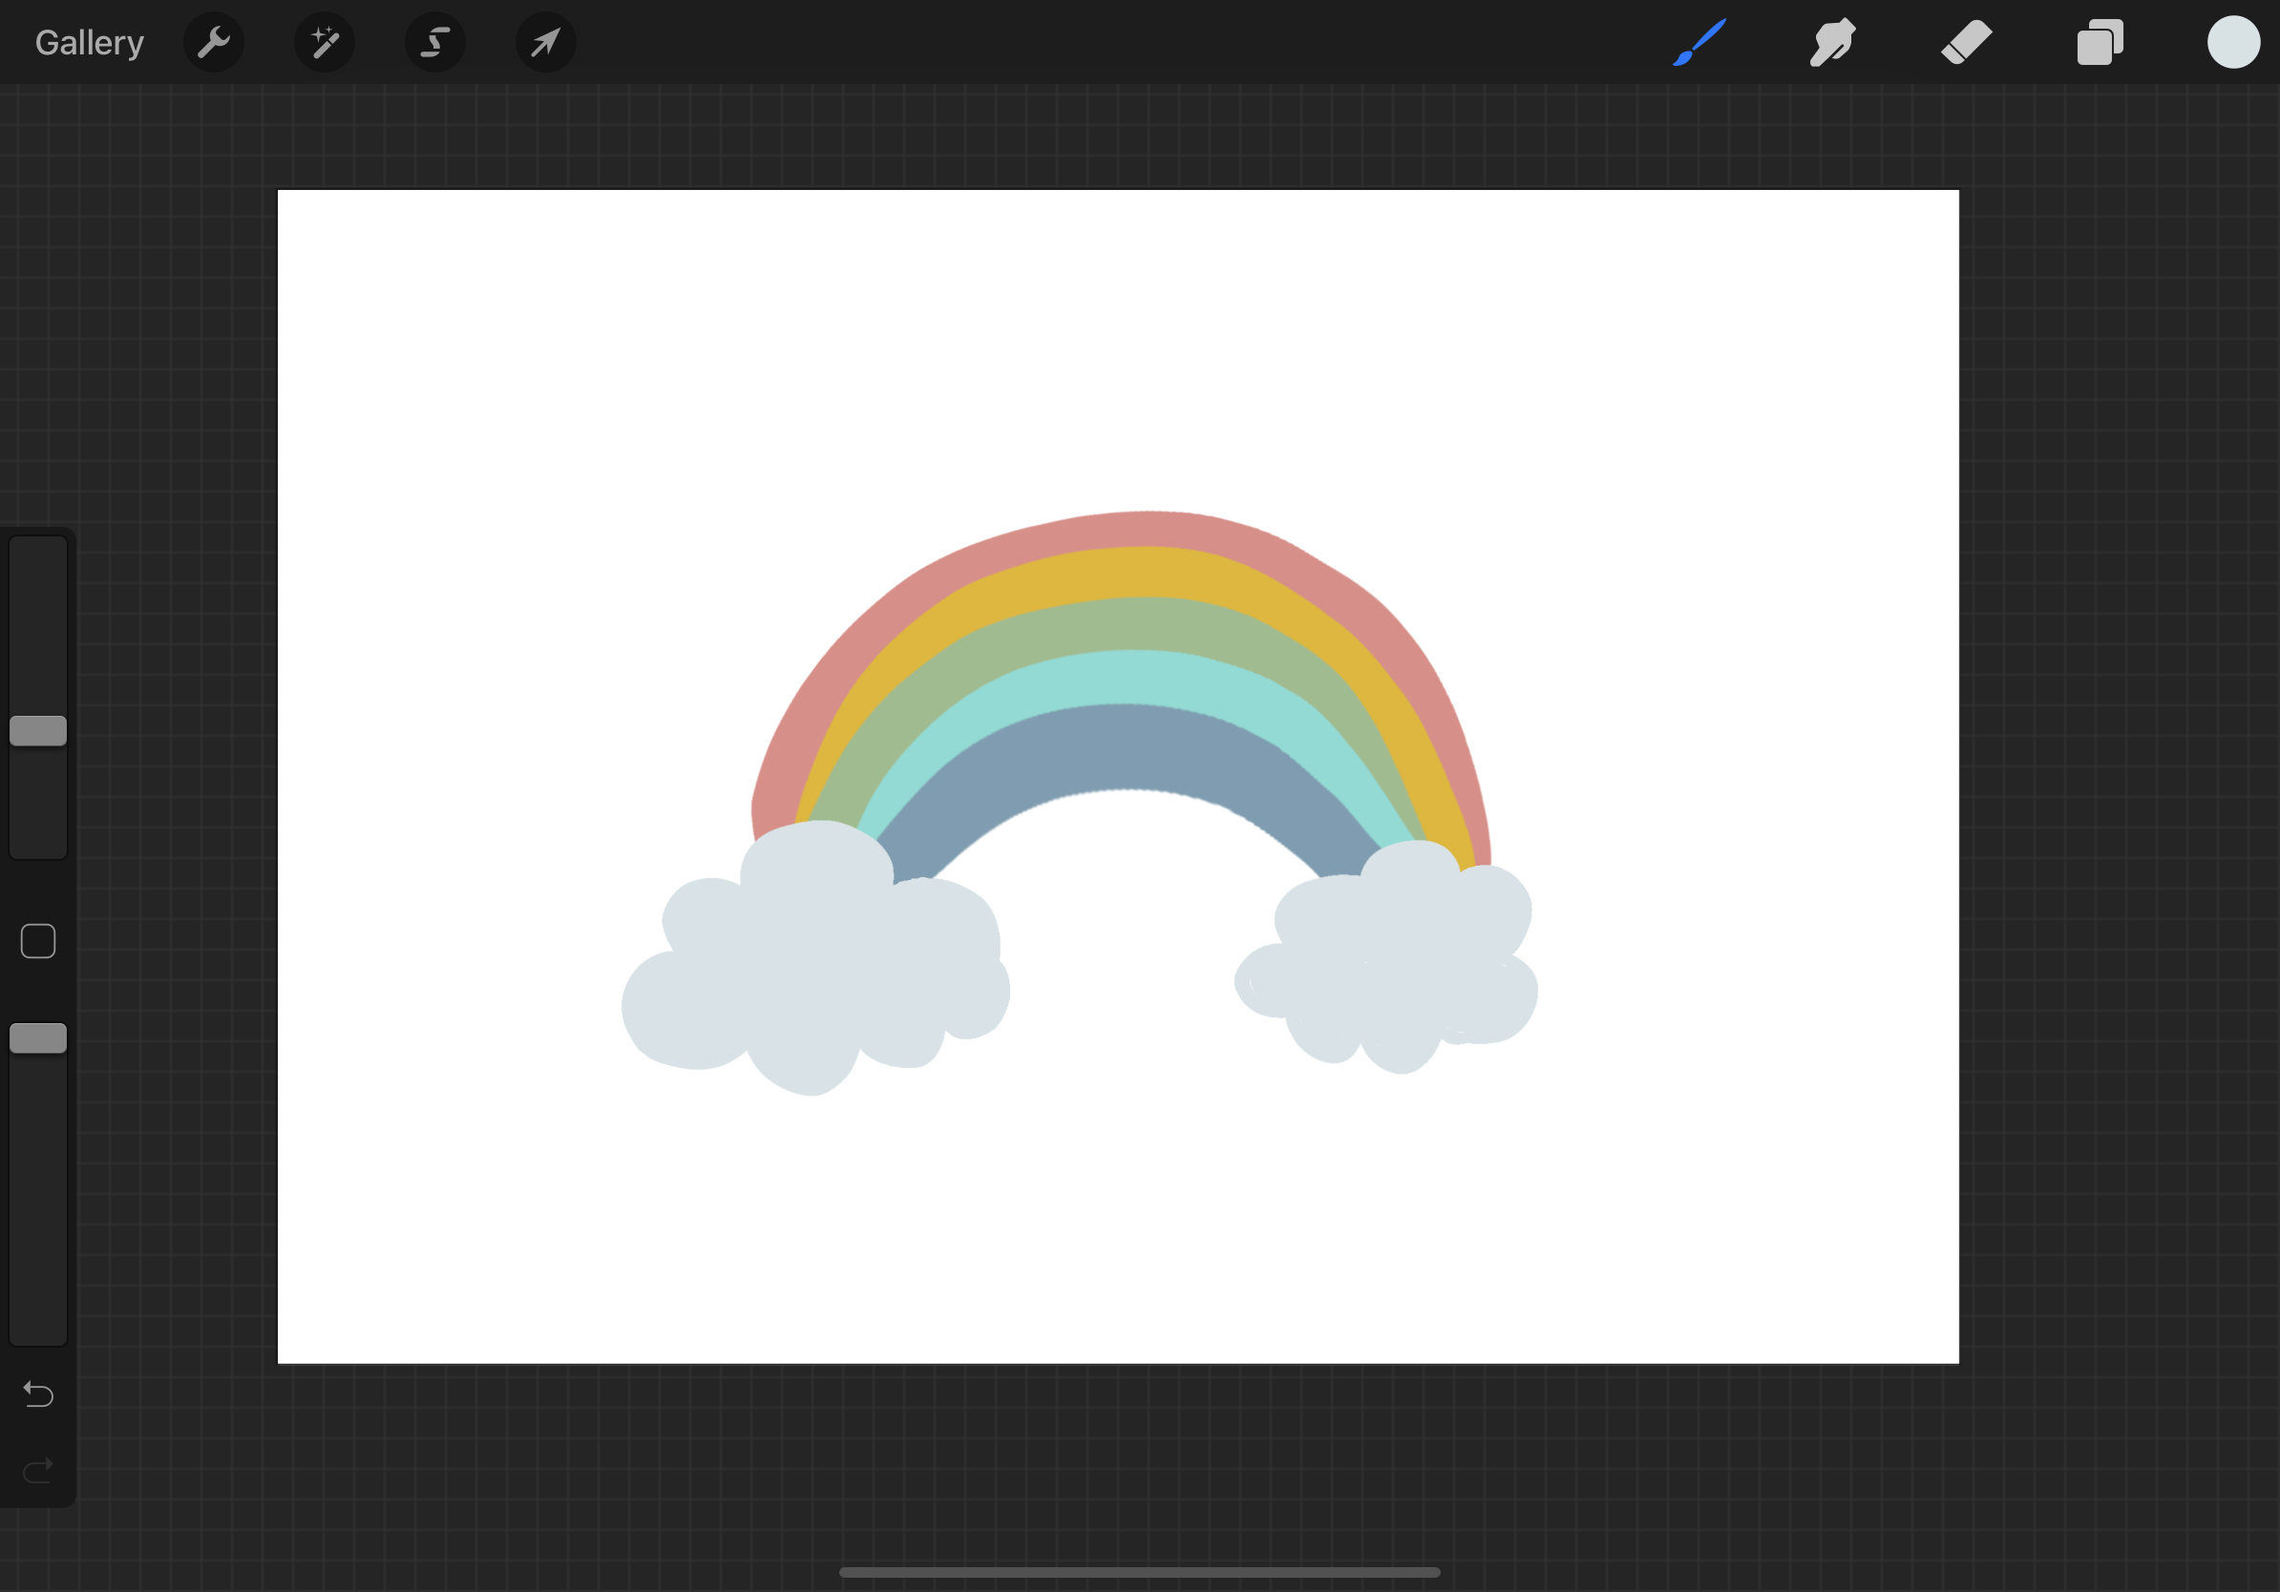The image size is (2280, 1592).
Task: Adjust the brush opacity slider handle
Action: 38,1038
